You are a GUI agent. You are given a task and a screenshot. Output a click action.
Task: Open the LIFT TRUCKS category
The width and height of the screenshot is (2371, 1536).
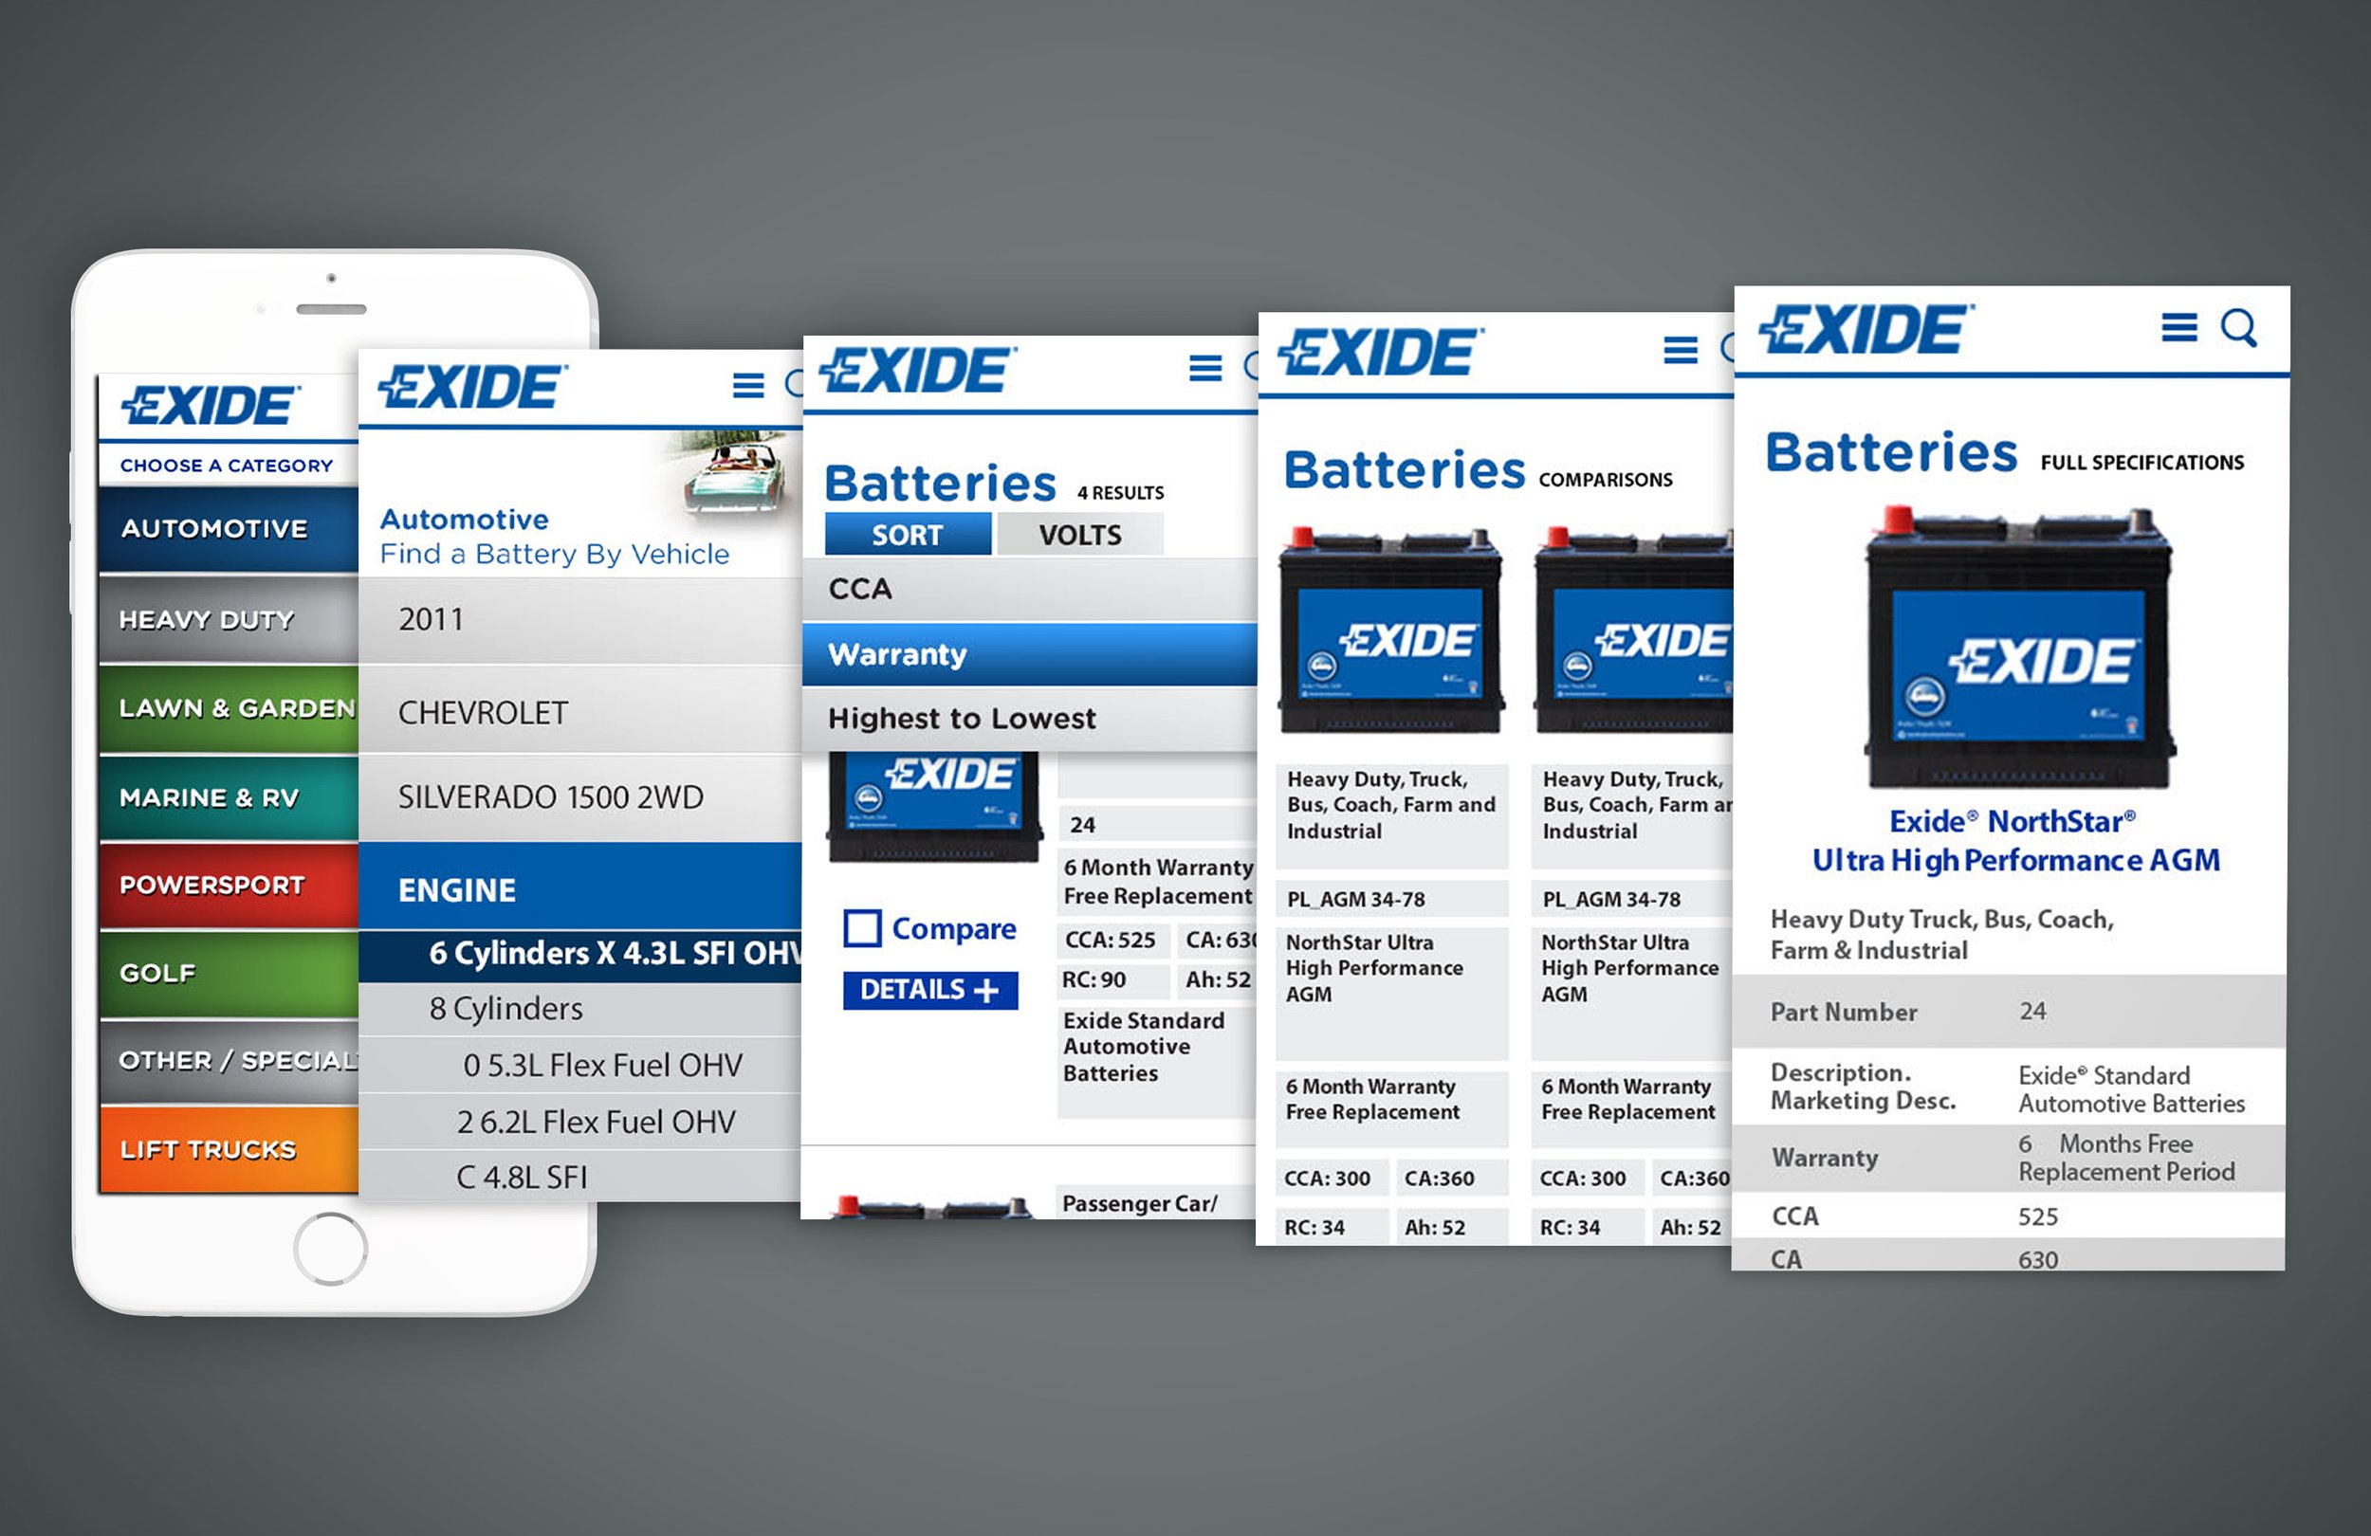tap(229, 1148)
